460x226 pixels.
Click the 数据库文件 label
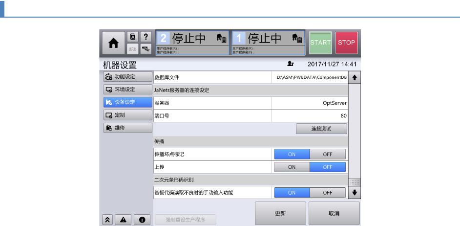(x=167, y=78)
